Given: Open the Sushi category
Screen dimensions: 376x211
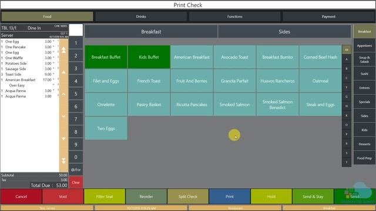Looking at the screenshot, I should (x=364, y=74).
